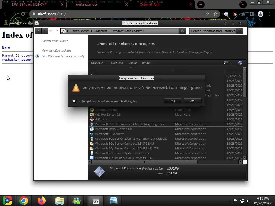
Task: Open Chrome's tab search dropdown
Action: 243,4
